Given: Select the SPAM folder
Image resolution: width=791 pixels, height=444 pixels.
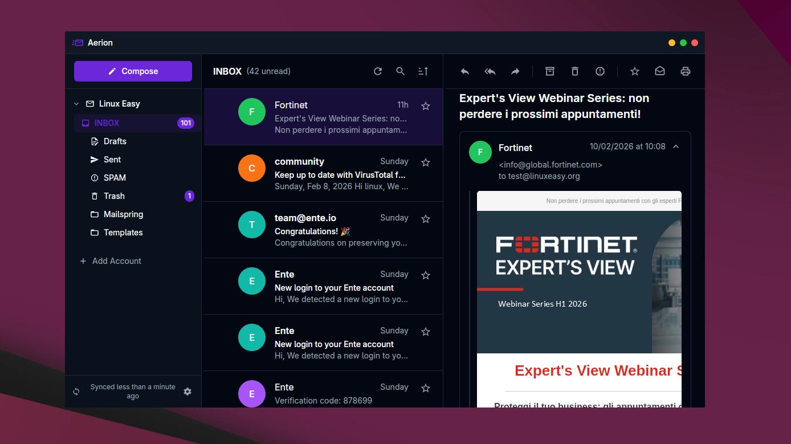Looking at the screenshot, I should [115, 178].
